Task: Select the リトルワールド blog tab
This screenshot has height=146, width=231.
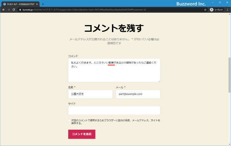Action: pyautogui.click(x=21, y=4)
